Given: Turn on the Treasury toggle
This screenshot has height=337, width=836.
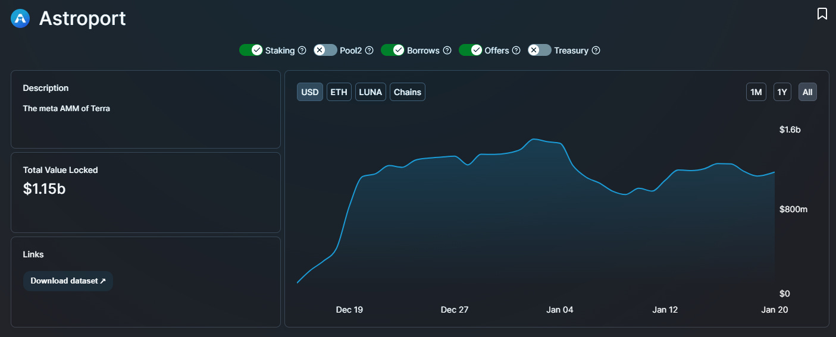Looking at the screenshot, I should (540, 50).
